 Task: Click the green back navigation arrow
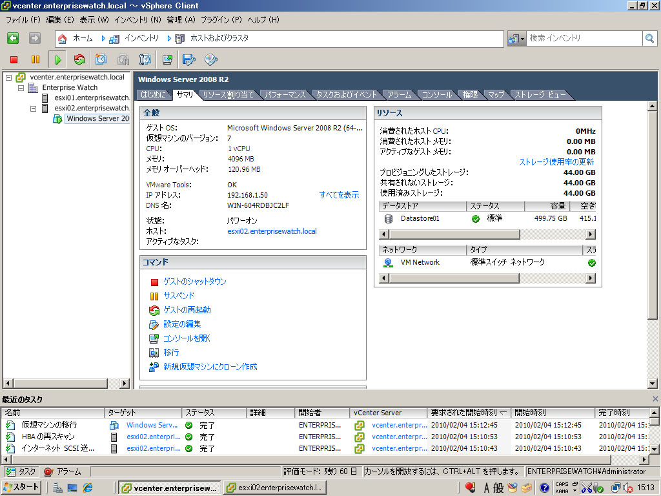pos(13,38)
